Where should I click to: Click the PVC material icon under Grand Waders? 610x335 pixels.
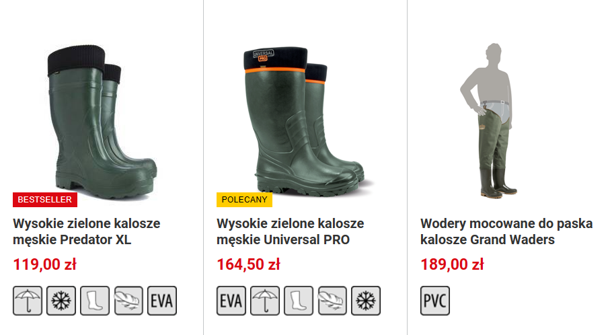435,301
